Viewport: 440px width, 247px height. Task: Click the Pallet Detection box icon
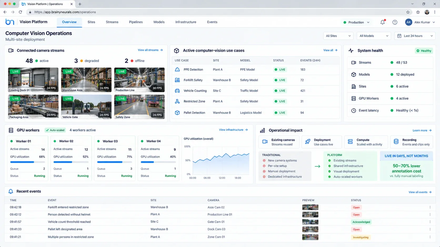pos(177,113)
